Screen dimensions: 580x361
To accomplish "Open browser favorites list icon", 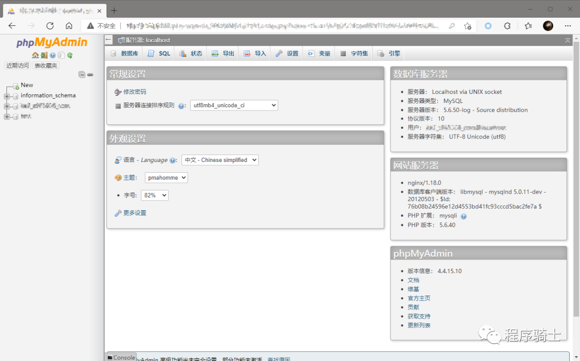I will (528, 26).
